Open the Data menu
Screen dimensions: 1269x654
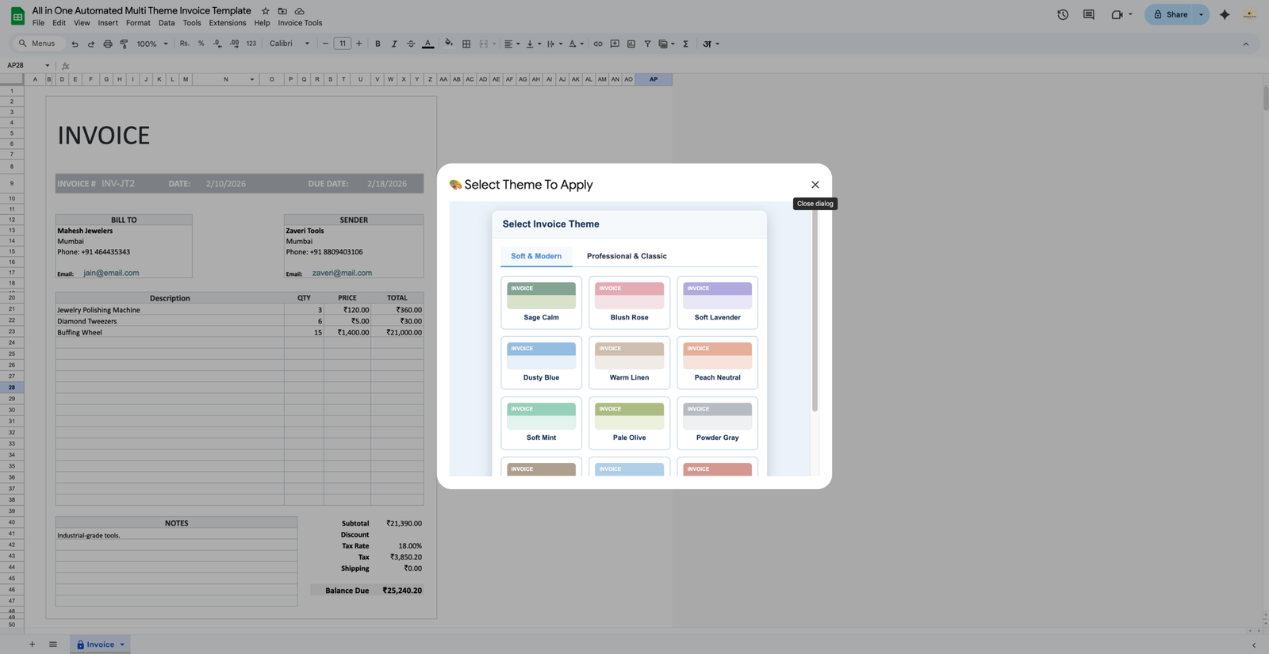(167, 23)
